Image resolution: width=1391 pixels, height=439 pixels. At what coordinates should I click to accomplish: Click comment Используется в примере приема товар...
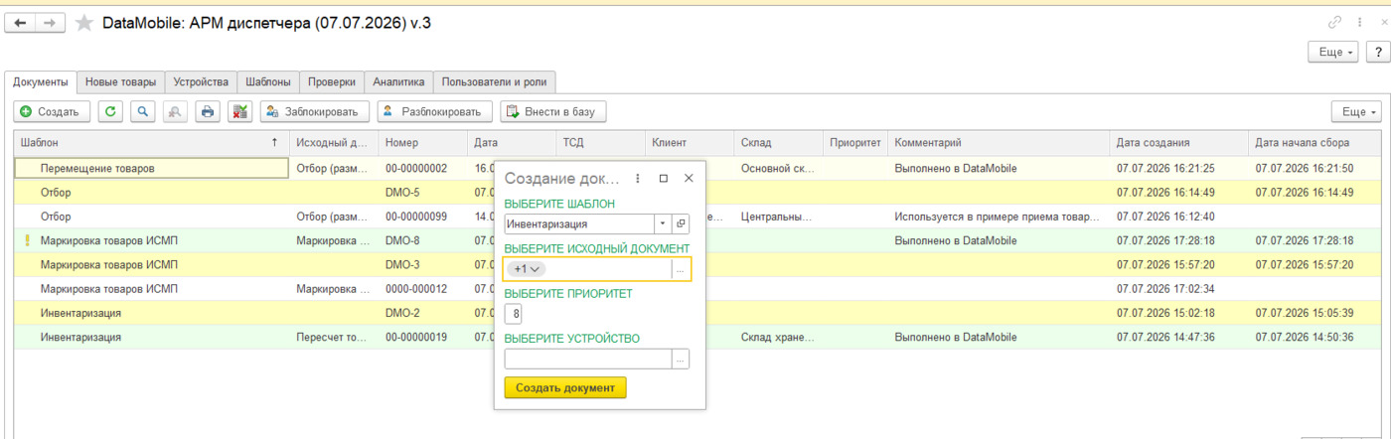click(998, 217)
